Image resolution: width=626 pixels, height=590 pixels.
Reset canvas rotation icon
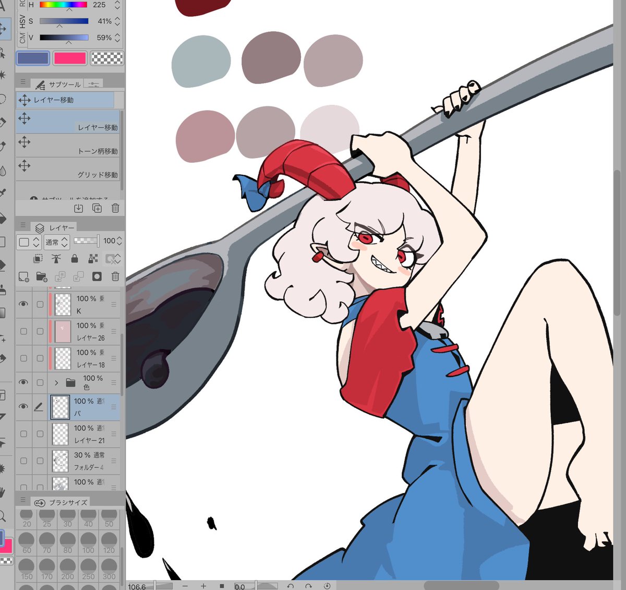pyautogui.click(x=327, y=586)
